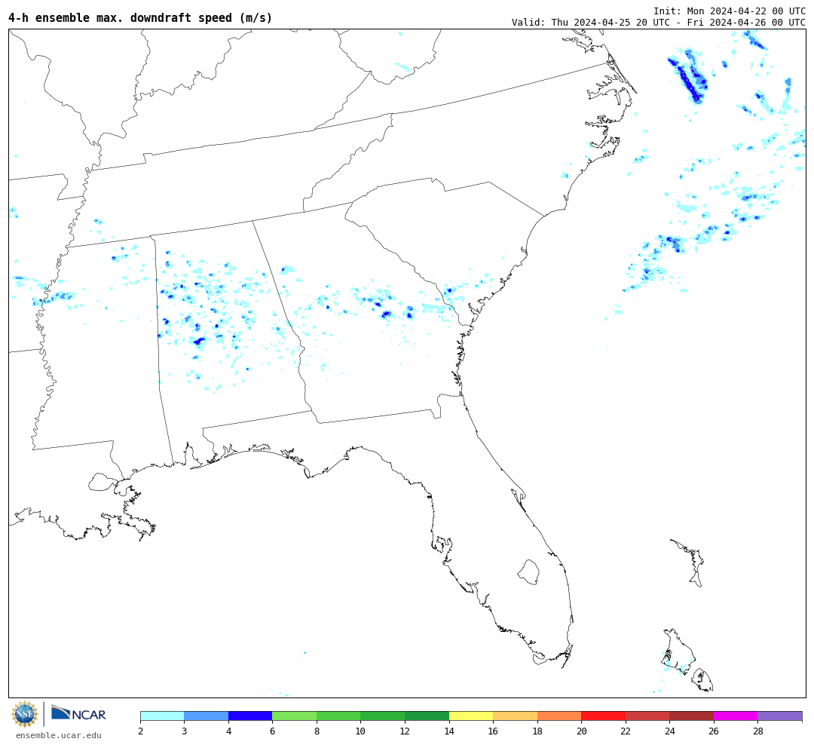Image resolution: width=814 pixels, height=745 pixels.
Task: Click the NSF logo
Action: pyautogui.click(x=25, y=714)
